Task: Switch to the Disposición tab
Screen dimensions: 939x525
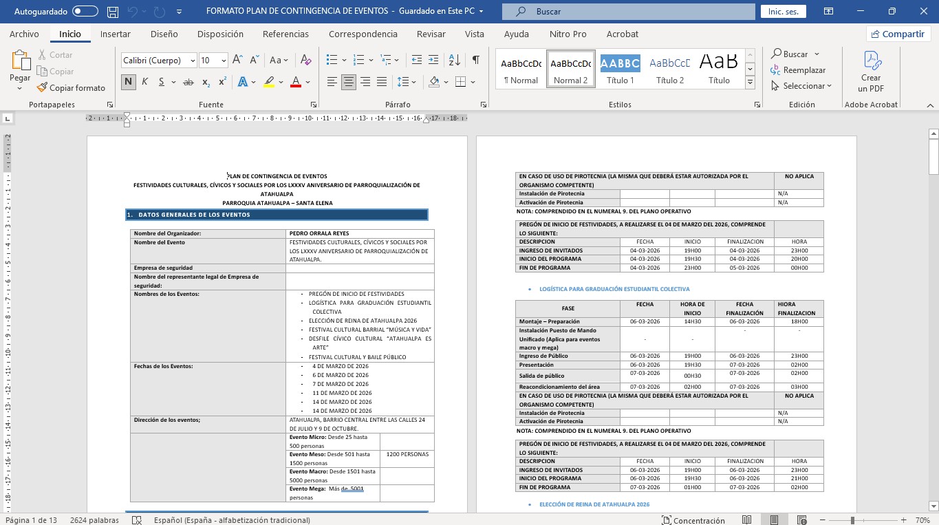Action: (x=220, y=34)
